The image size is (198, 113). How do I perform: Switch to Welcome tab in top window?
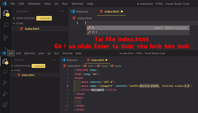(x=80, y=12)
